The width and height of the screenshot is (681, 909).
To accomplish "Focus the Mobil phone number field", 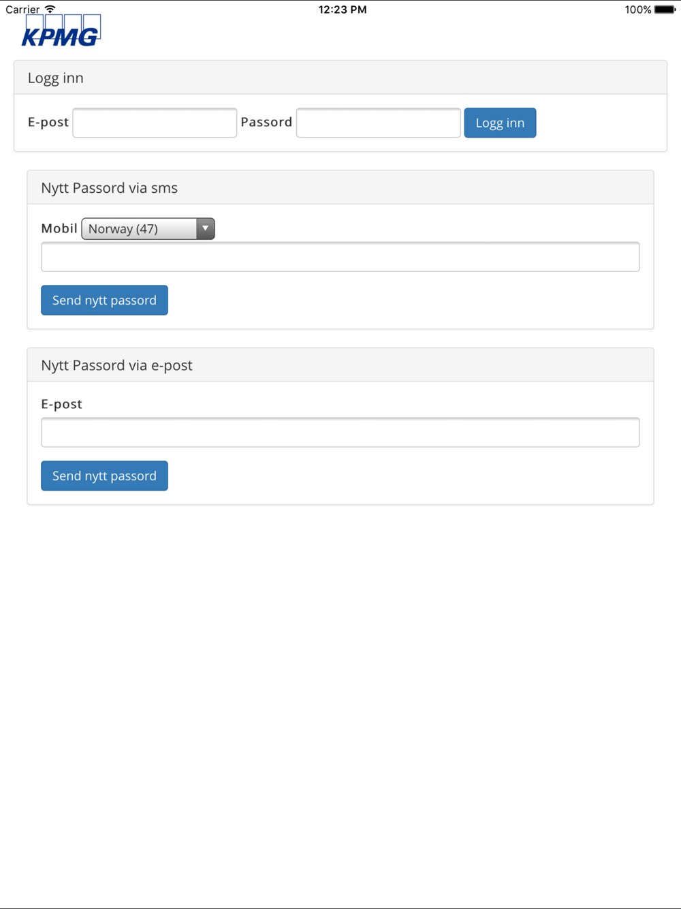I will click(x=340, y=257).
